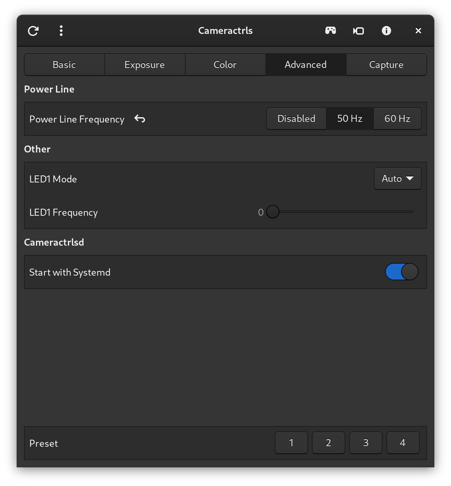Viewport: 451px width, 486px height.
Task: Close the Cameractrls window
Action: click(x=418, y=31)
